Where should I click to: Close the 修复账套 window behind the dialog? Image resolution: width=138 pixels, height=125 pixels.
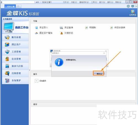tap(106, 51)
